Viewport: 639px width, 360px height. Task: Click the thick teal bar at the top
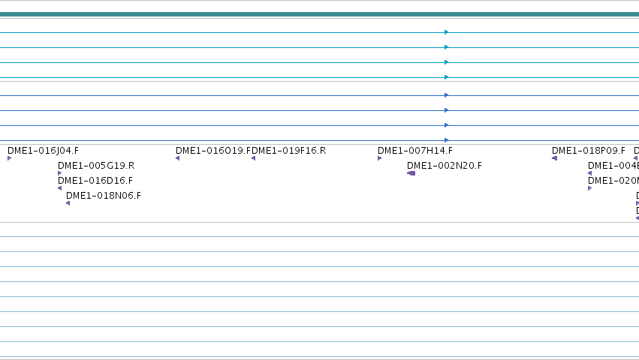(320, 14)
